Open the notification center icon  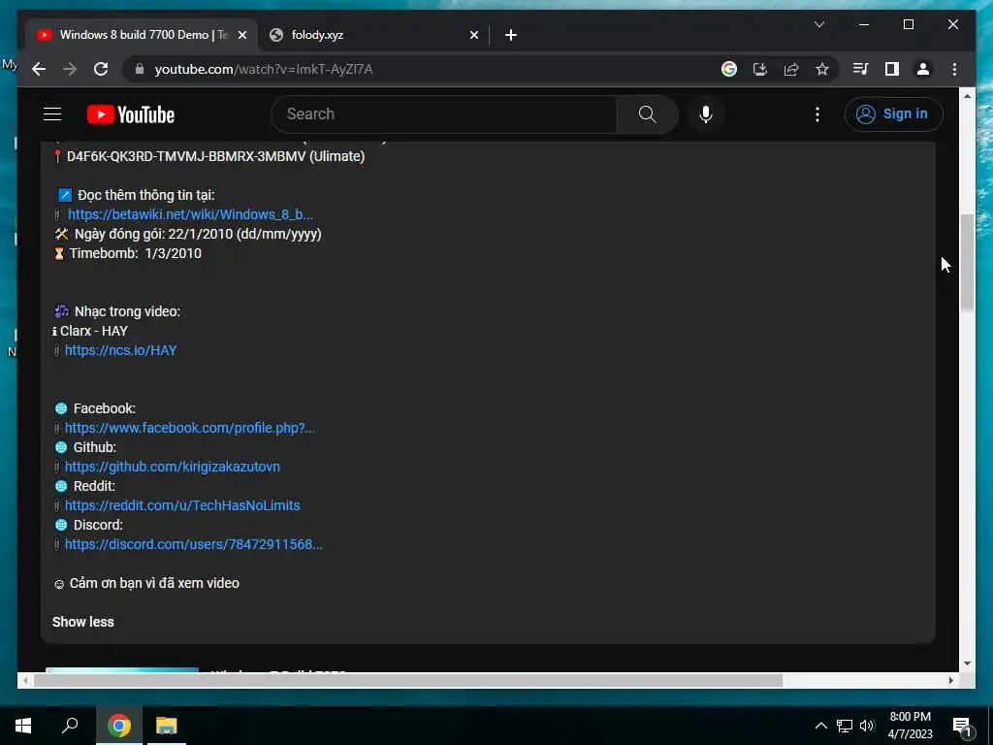(962, 727)
